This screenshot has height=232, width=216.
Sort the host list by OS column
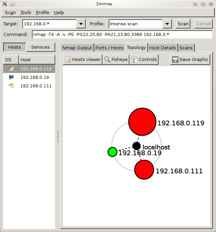(x=11, y=60)
